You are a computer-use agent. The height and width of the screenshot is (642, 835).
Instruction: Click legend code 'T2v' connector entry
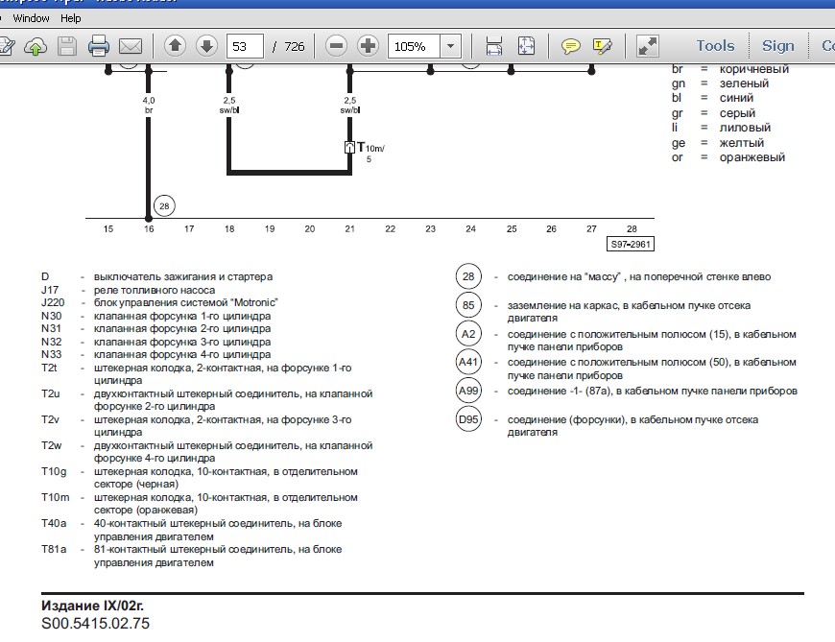pos(50,419)
